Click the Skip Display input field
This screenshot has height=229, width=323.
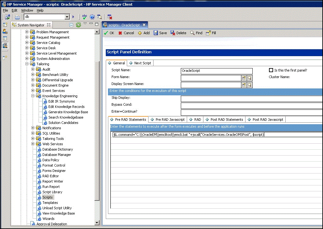point(252,99)
